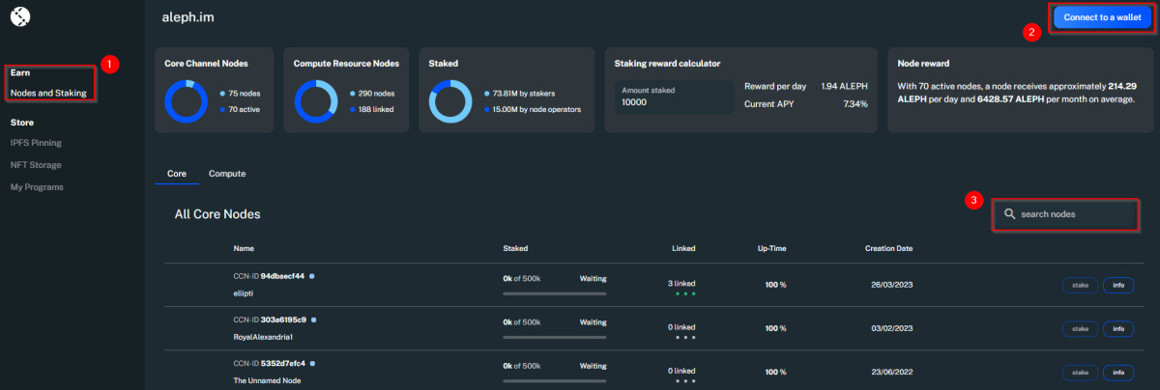This screenshot has width=1160, height=390.
Task: Click the '188 linked' legend entry
Action: tap(374, 109)
